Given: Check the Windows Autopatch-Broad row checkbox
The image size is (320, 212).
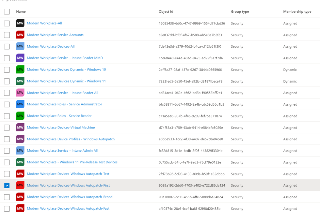Looking at the screenshot, I should pyautogui.click(x=7, y=197).
